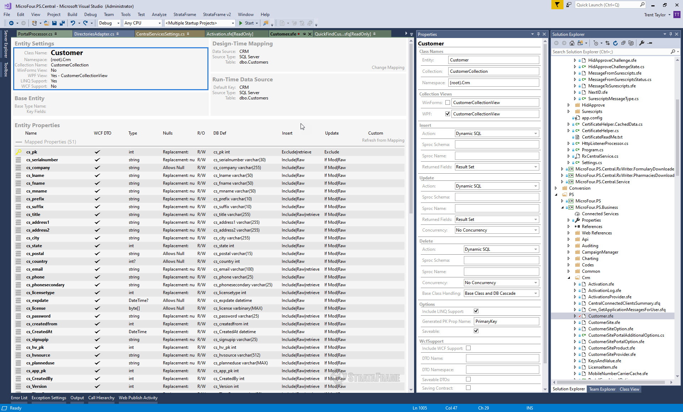Open the Insert Action Dynamic SQL dropdown
The height and width of the screenshot is (412, 683).
497,134
